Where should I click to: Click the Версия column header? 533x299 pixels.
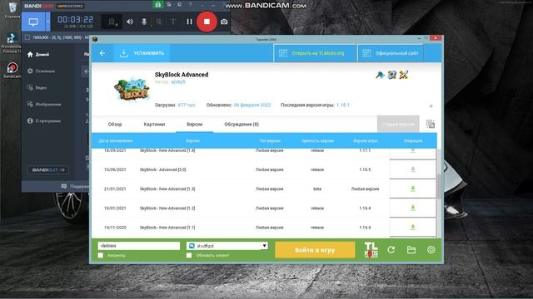192,140
